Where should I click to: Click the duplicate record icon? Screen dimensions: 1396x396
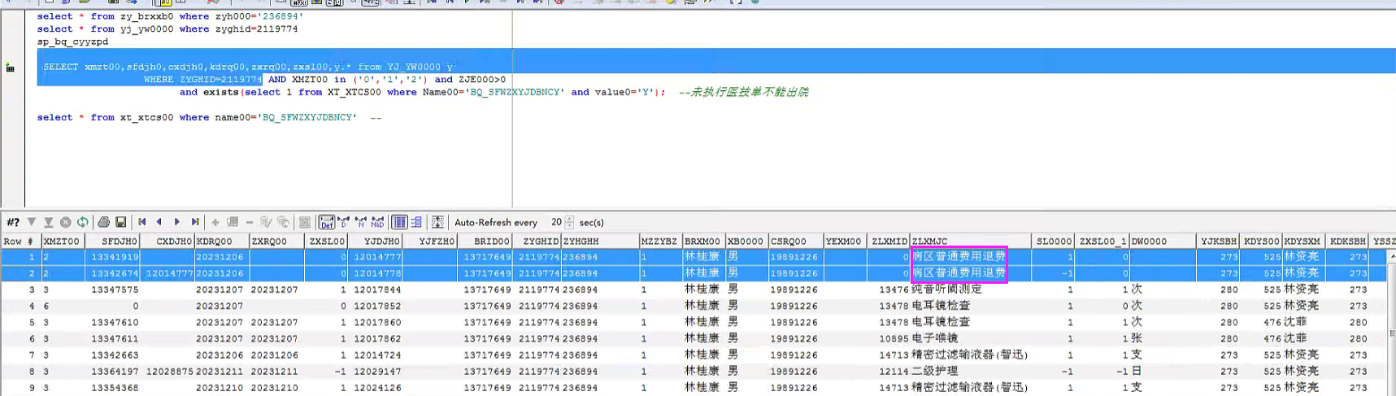233,222
